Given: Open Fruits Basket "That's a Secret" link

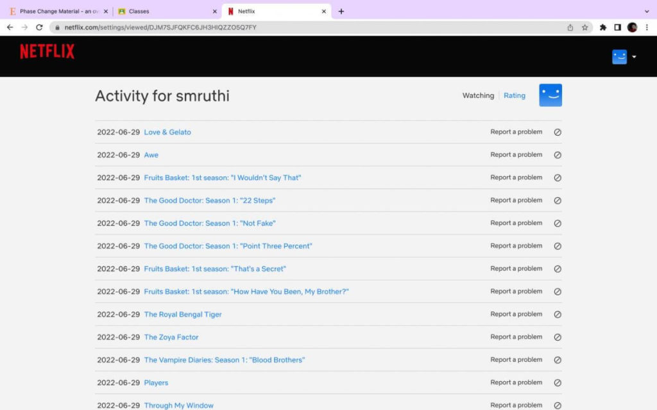Looking at the screenshot, I should click(x=215, y=269).
